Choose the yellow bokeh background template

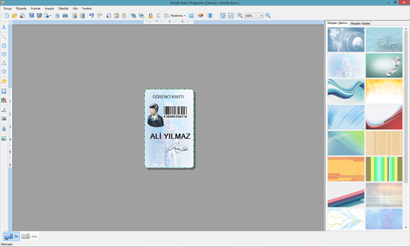(x=384, y=92)
